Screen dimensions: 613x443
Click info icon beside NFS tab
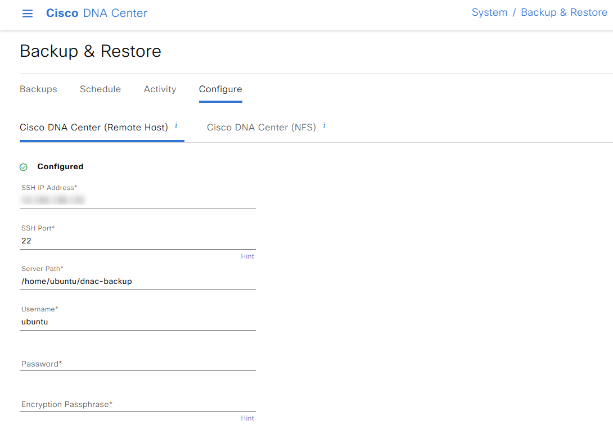(324, 125)
